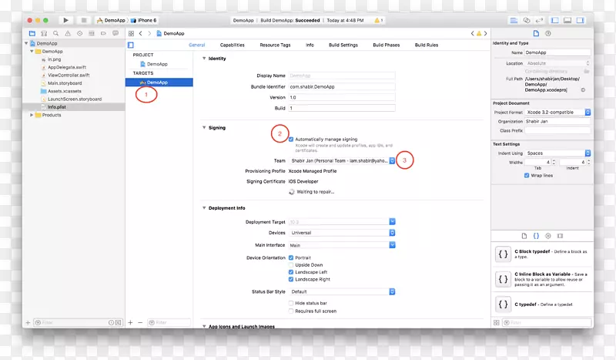The height and width of the screenshot is (360, 616).
Task: Add a new target with plus button
Action: click(130, 323)
